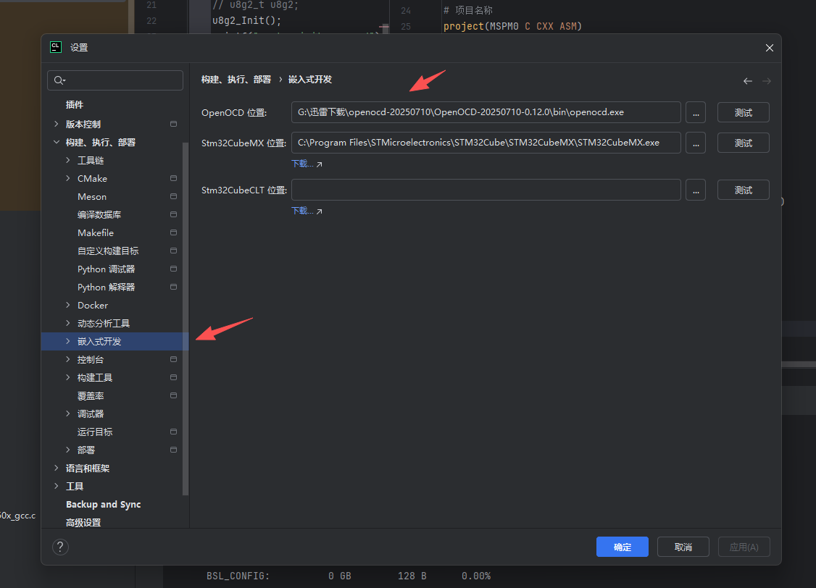Test the Stm32CubeMX location with 测试
816x588 pixels.
(x=743, y=143)
